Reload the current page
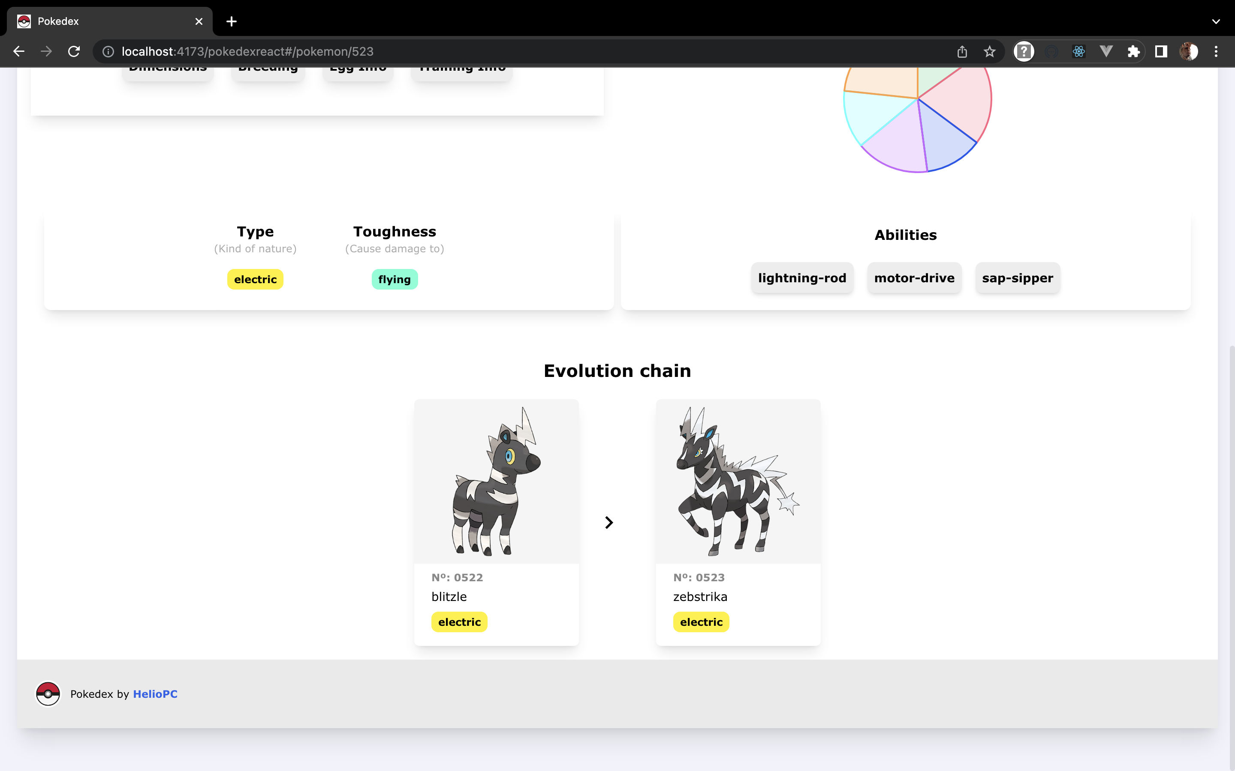This screenshot has height=771, width=1235. 74,51
